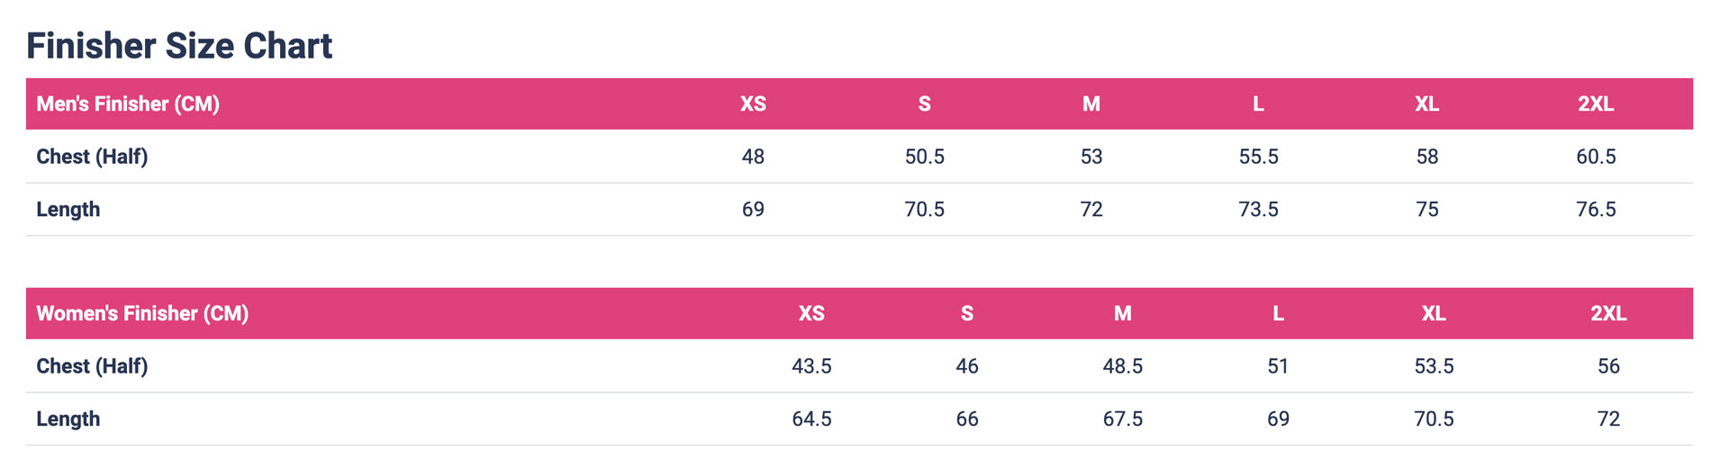The height and width of the screenshot is (468, 1729).
Task: Select Women's chest value 53.5
Action: (x=1434, y=366)
